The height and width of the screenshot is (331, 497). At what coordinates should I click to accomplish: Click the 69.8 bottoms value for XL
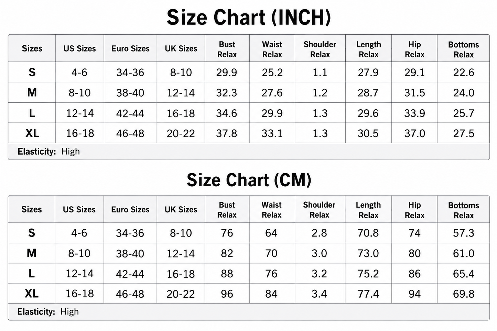[x=464, y=294]
